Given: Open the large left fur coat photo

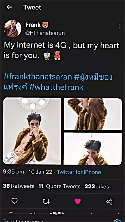Looking at the screenshot, I should (x=32, y=131).
